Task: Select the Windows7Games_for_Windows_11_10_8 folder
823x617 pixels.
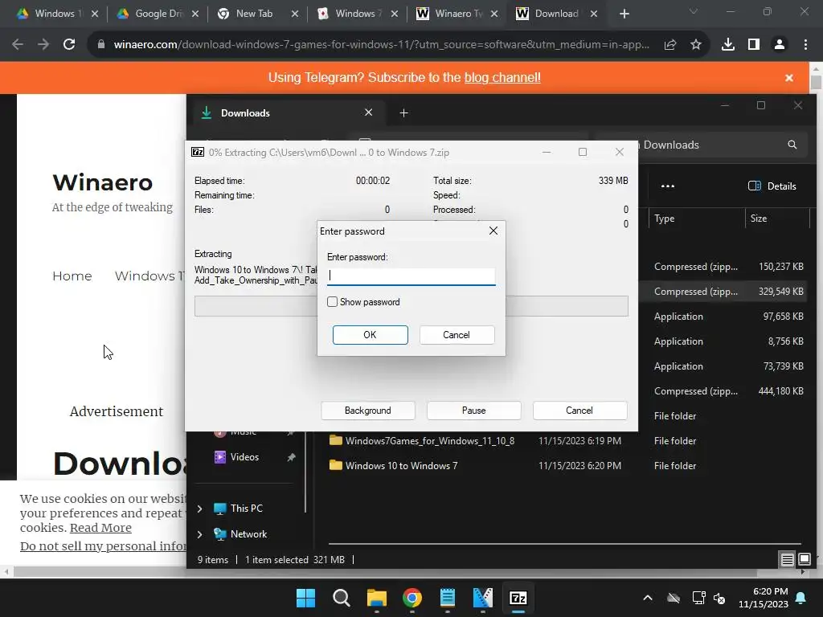Action: coord(429,441)
